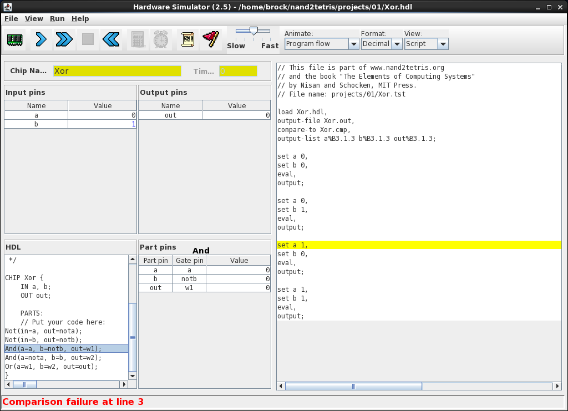568x411 pixels.
Task: Click the HDL panel scroll-down arrow
Action: pos(133,376)
